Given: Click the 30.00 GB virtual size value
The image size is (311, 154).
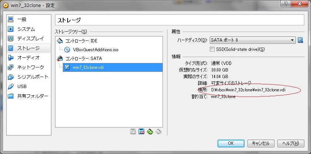Looking at the screenshot, I should pyautogui.click(x=219, y=70).
